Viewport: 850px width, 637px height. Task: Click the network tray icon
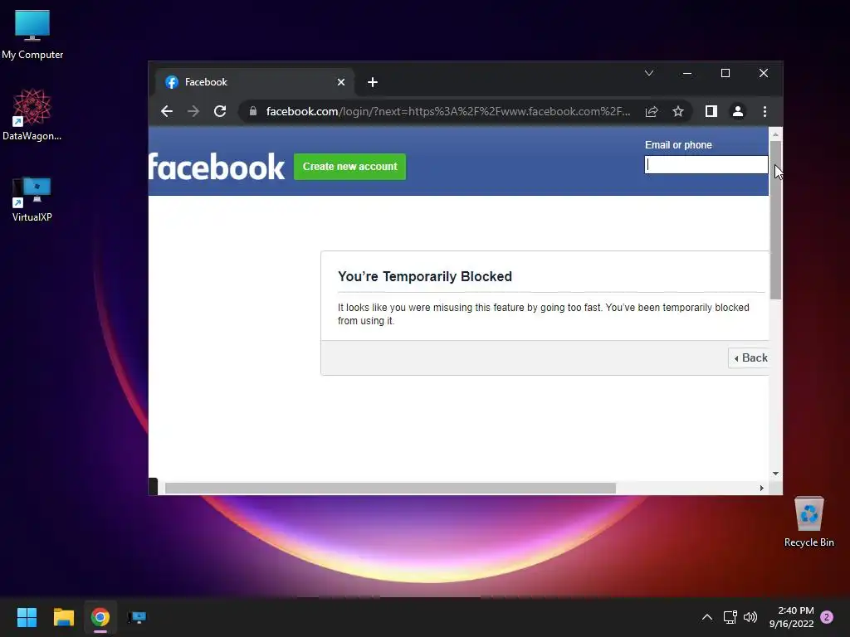point(730,617)
